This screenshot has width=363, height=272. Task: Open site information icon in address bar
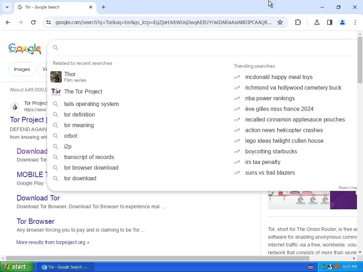(x=49, y=22)
